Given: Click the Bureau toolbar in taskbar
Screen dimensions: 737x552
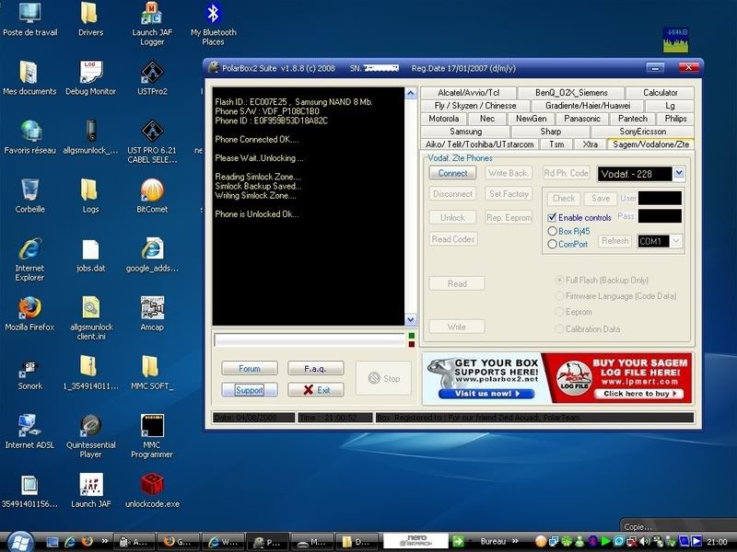Looking at the screenshot, I should [x=493, y=541].
